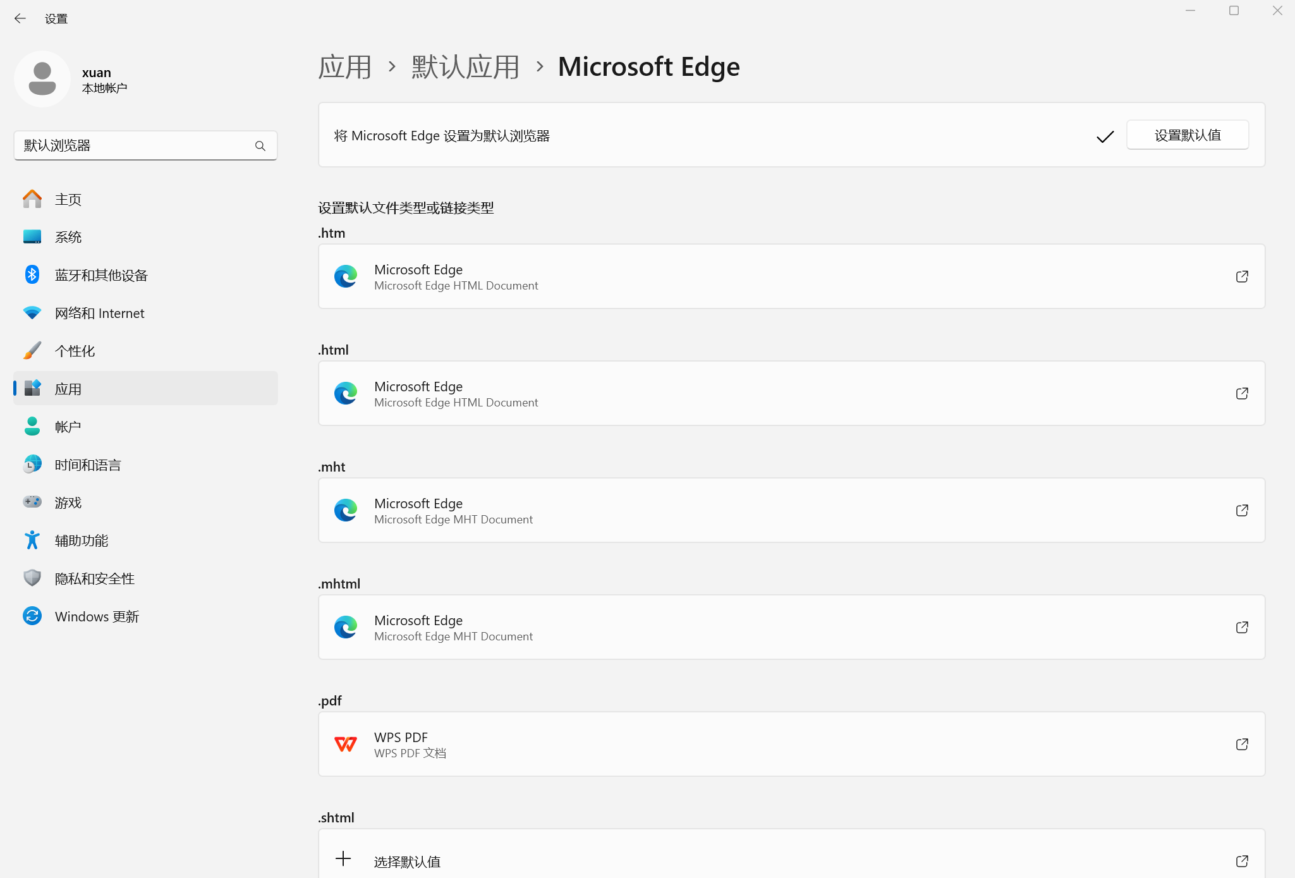
Task: Click the Bluetooth icon in sidebar
Action: click(32, 274)
